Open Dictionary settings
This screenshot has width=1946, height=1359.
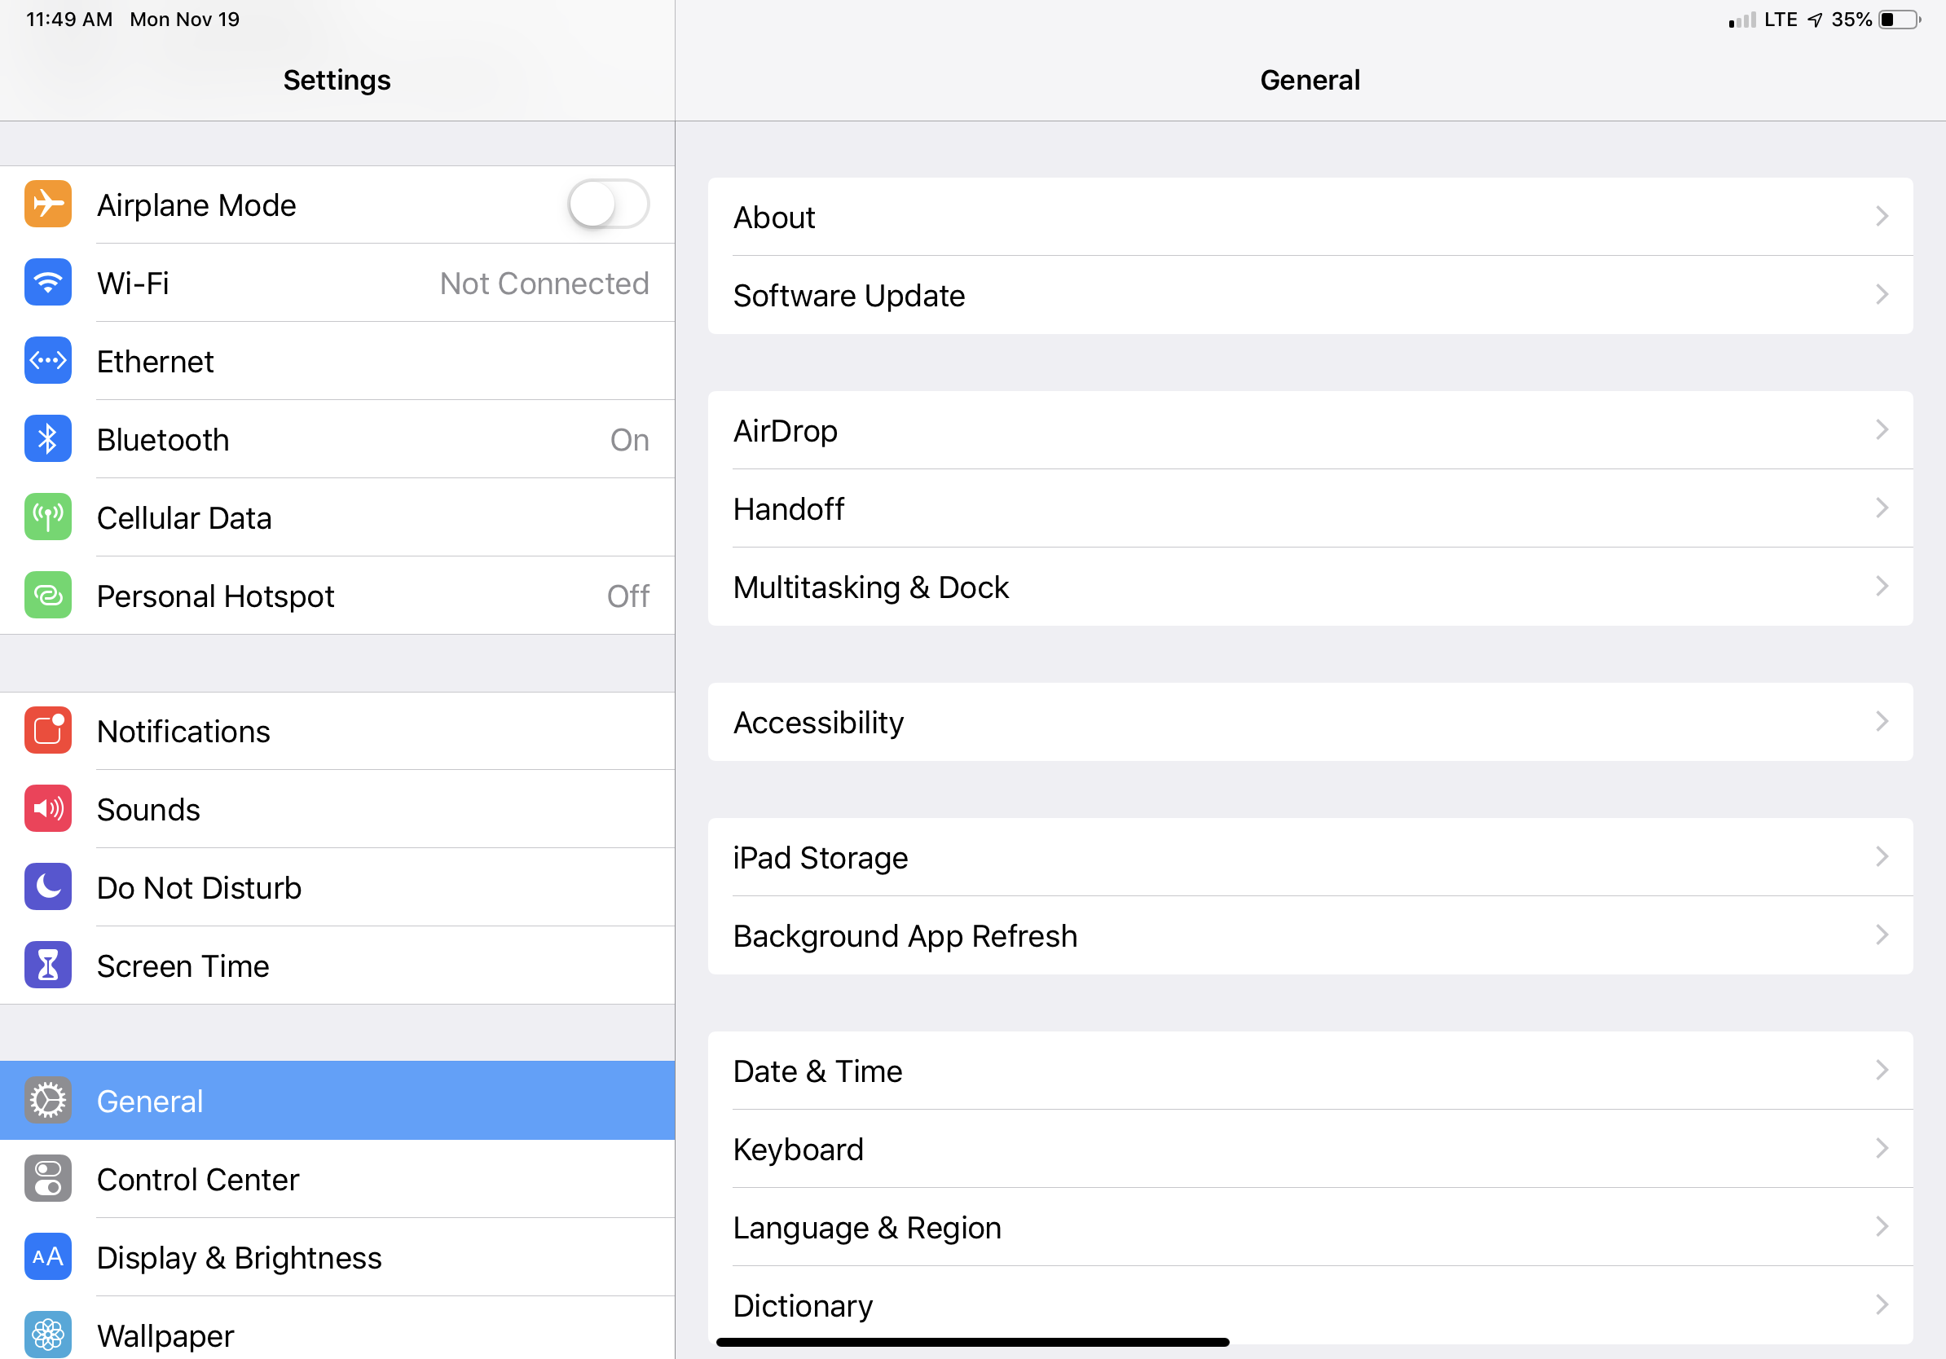[1310, 1304]
